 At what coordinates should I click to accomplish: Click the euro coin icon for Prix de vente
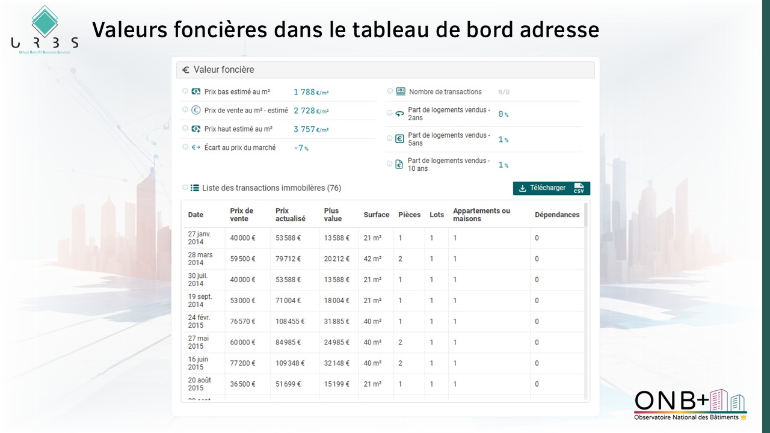[196, 110]
